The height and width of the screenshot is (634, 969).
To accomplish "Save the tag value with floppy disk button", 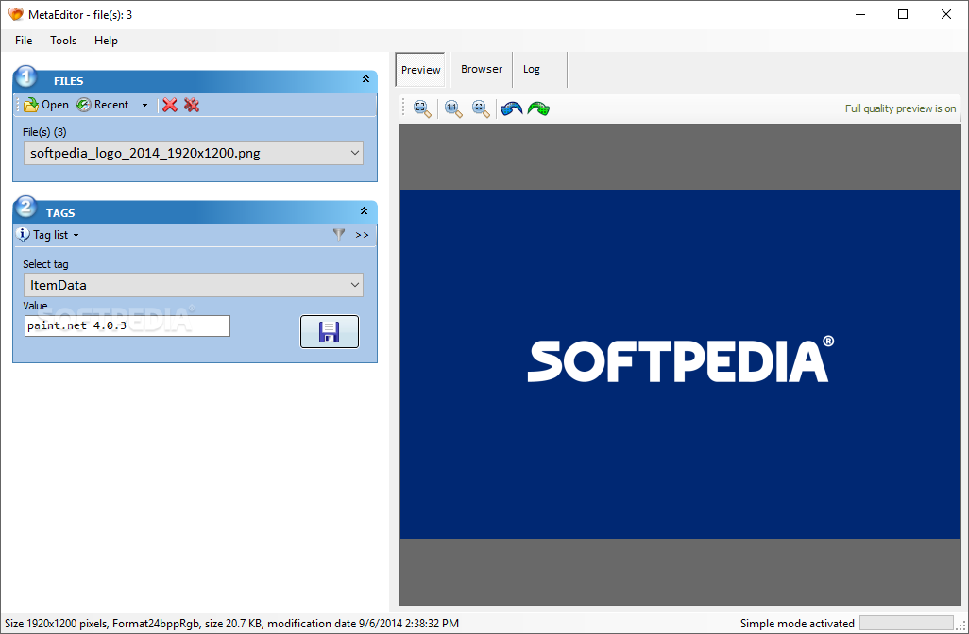I will tap(330, 331).
